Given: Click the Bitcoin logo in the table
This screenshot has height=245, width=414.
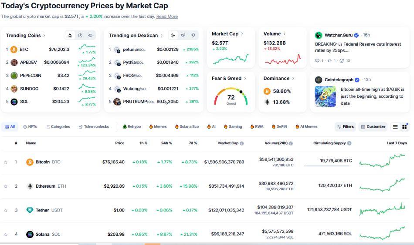Looking at the screenshot, I should [30, 162].
